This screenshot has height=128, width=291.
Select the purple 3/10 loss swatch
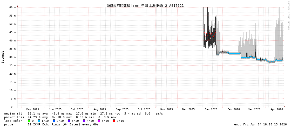click(69, 121)
